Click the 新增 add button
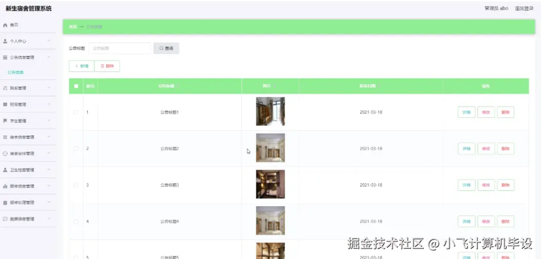The height and width of the screenshot is (259, 541). coord(81,66)
